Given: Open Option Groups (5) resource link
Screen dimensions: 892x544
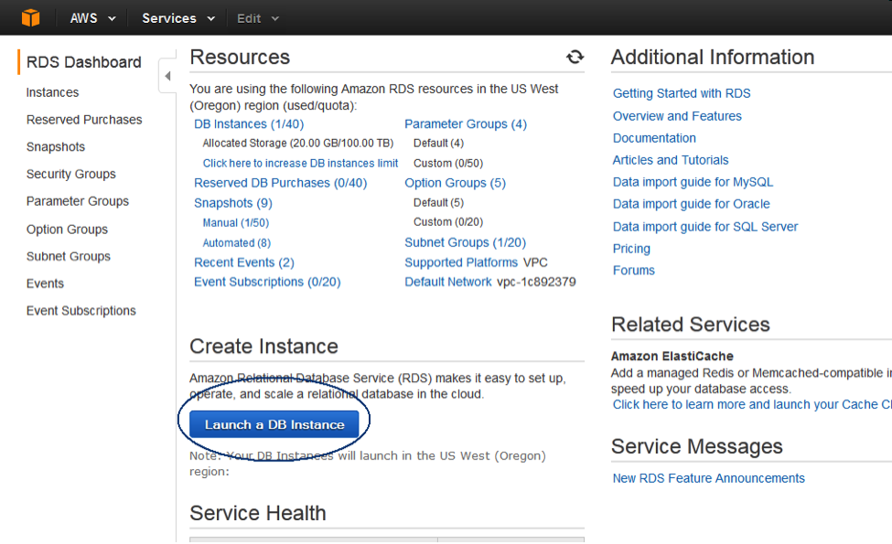Looking at the screenshot, I should click(455, 183).
